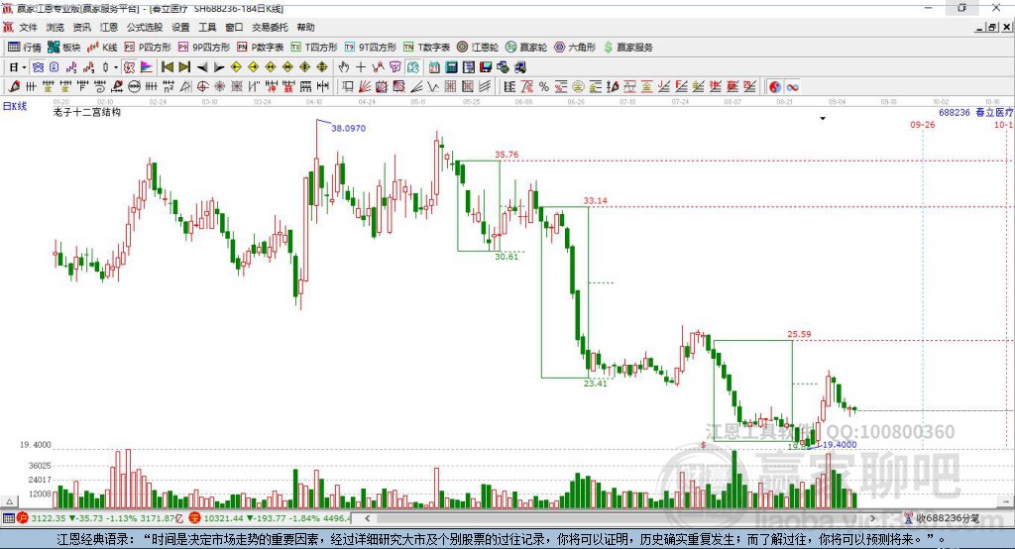
Task: Open the 浏览 menu
Action: click(x=56, y=27)
